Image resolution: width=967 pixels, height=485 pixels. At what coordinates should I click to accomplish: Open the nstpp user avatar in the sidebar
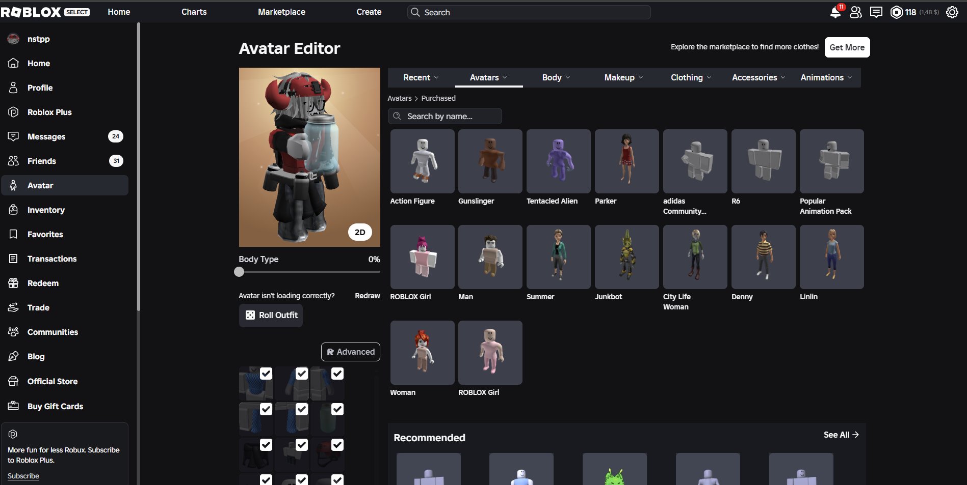(x=13, y=39)
